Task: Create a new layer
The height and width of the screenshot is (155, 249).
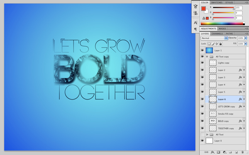Action: pos(236,152)
